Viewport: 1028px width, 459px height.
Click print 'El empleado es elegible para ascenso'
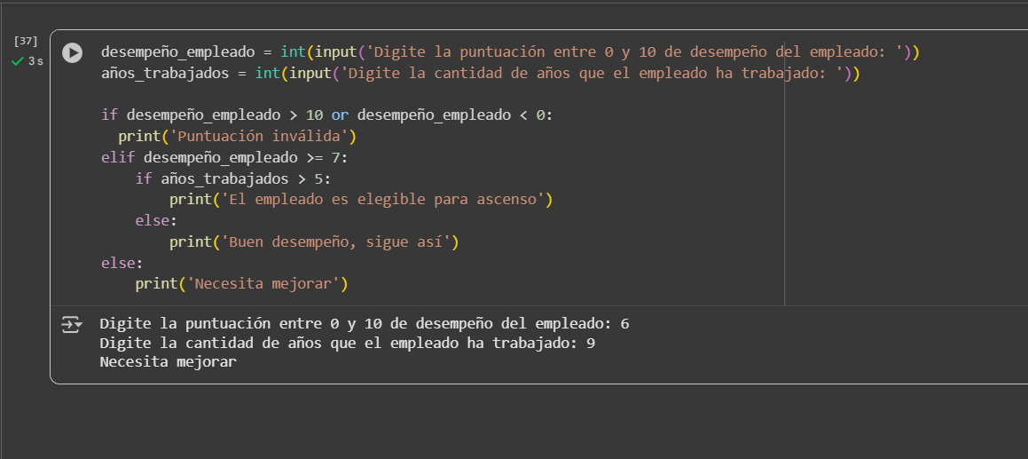pyautogui.click(x=361, y=200)
